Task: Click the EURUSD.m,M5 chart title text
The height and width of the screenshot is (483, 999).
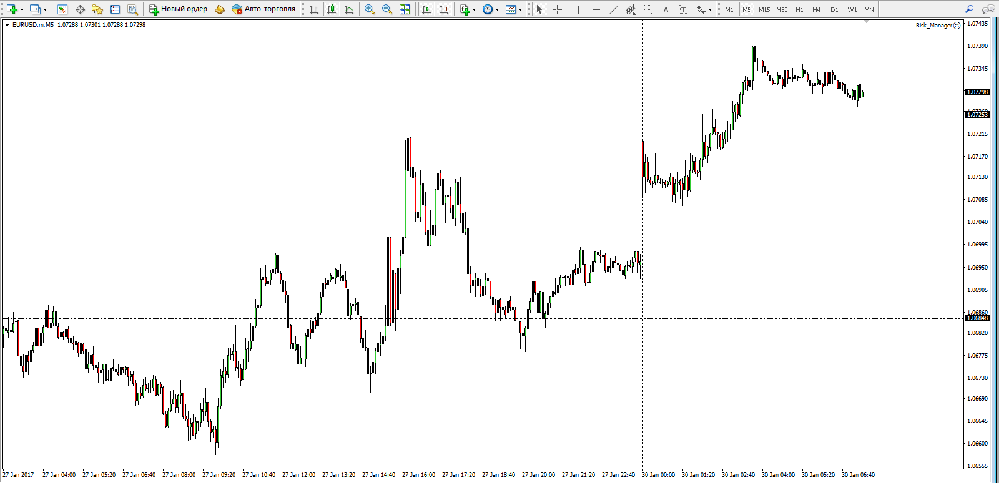Action: coord(33,25)
